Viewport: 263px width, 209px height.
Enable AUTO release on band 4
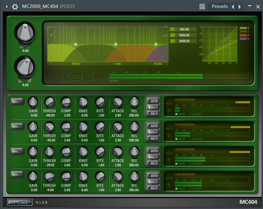(x=153, y=175)
